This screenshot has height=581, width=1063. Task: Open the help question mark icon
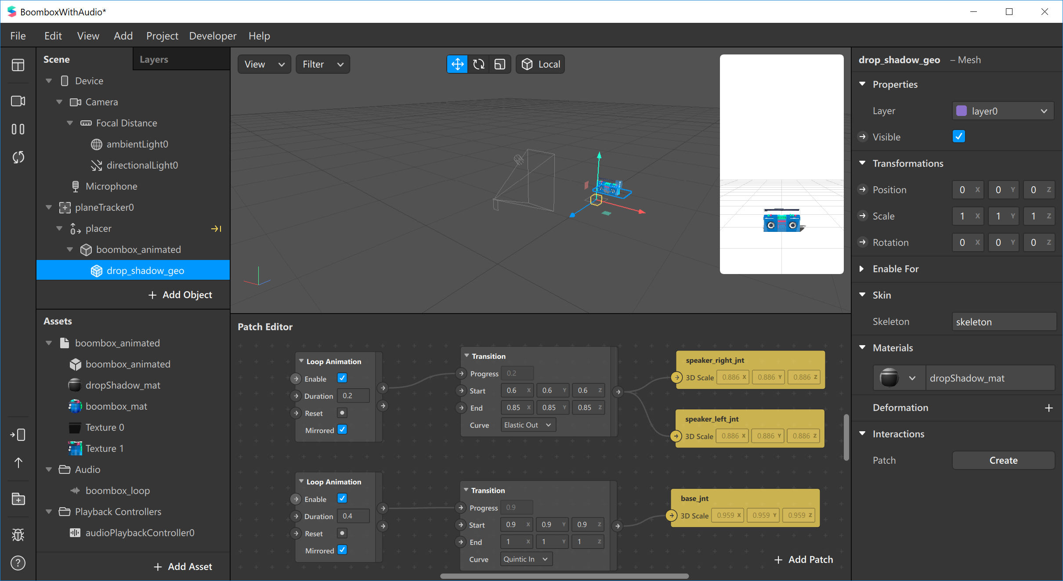[18, 563]
